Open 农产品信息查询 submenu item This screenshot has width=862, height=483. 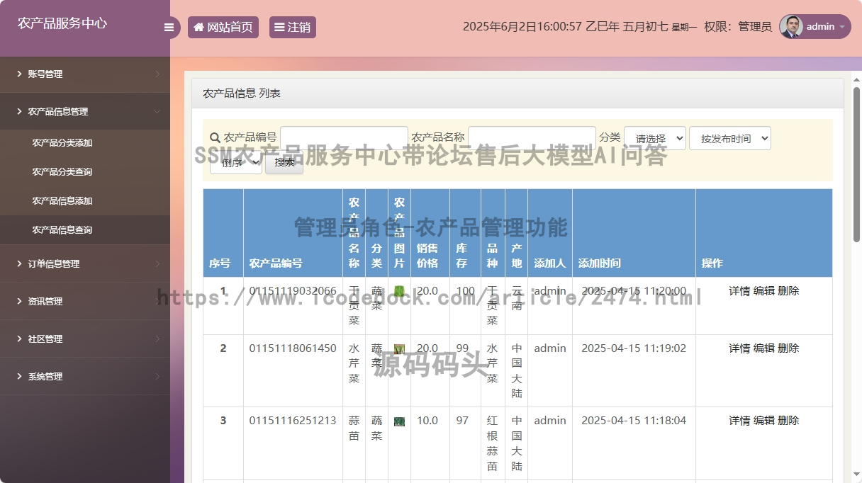pyautogui.click(x=85, y=229)
